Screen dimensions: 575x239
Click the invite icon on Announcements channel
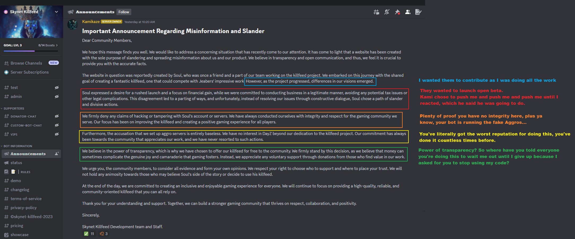click(57, 154)
